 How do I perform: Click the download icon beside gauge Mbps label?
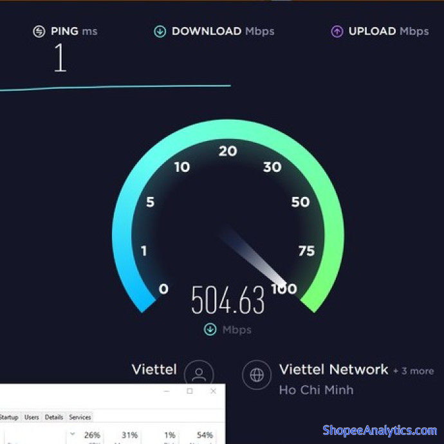pos(210,329)
